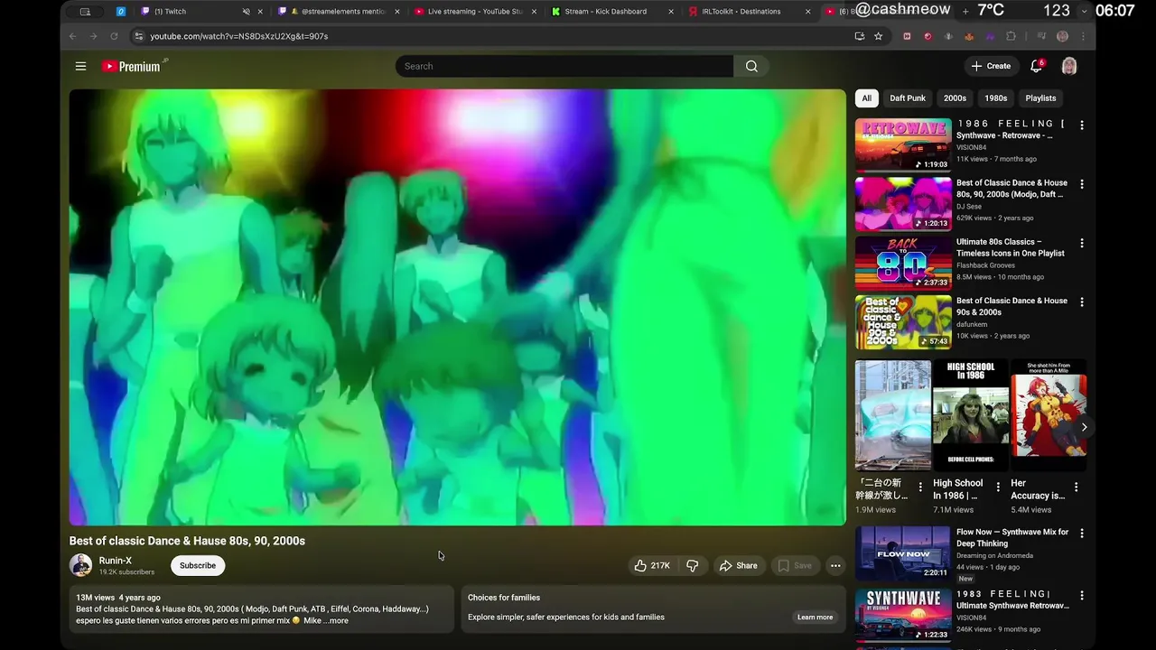Open the more actions menu below the video

click(835, 565)
